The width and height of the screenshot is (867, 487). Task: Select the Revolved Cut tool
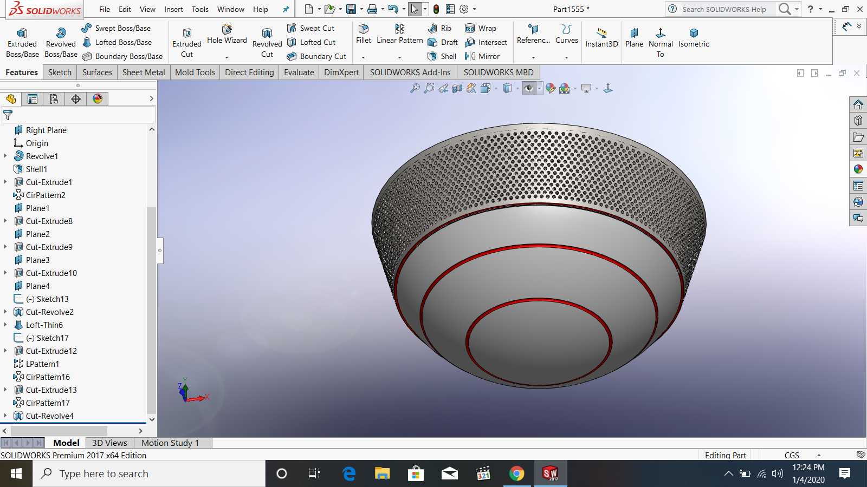[x=267, y=42]
